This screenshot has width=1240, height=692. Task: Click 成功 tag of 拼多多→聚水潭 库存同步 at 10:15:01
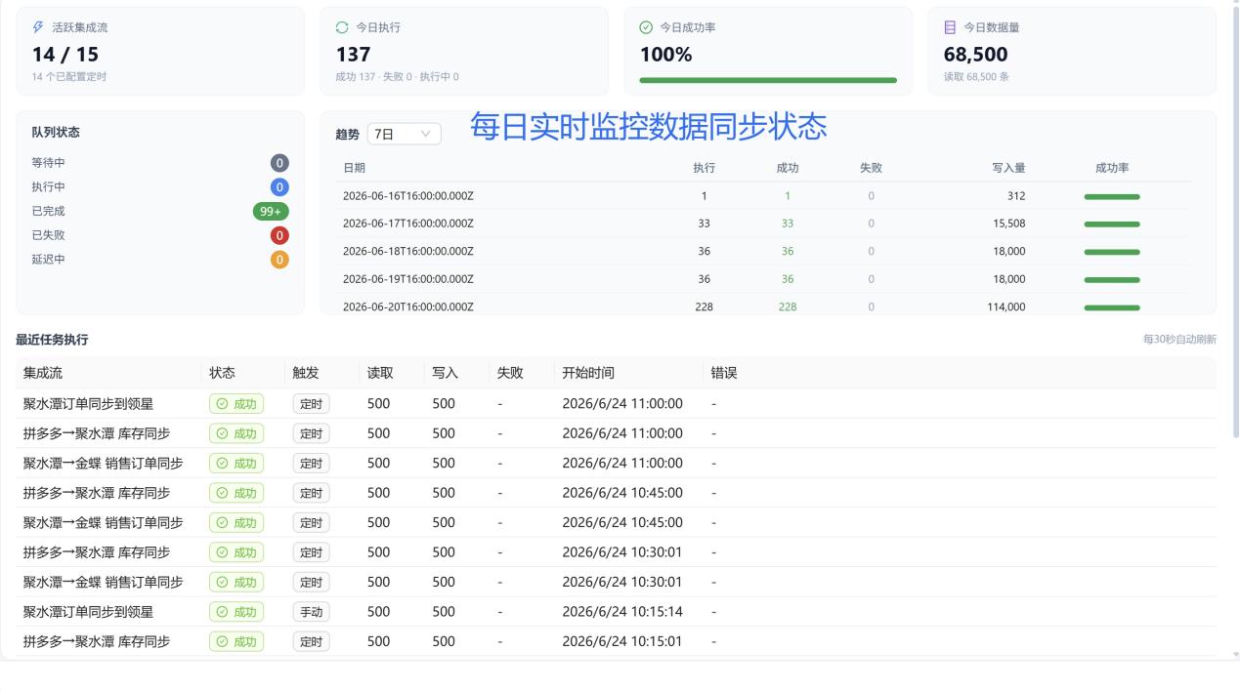236,642
